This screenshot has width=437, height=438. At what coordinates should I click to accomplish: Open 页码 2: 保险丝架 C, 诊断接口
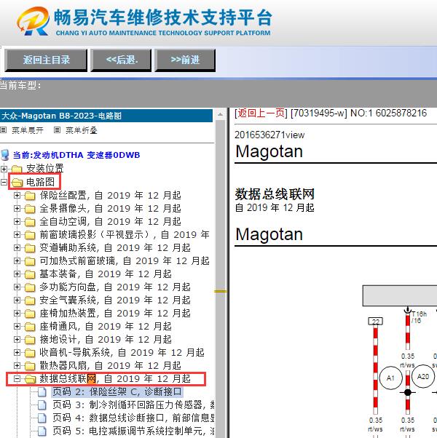tap(117, 392)
